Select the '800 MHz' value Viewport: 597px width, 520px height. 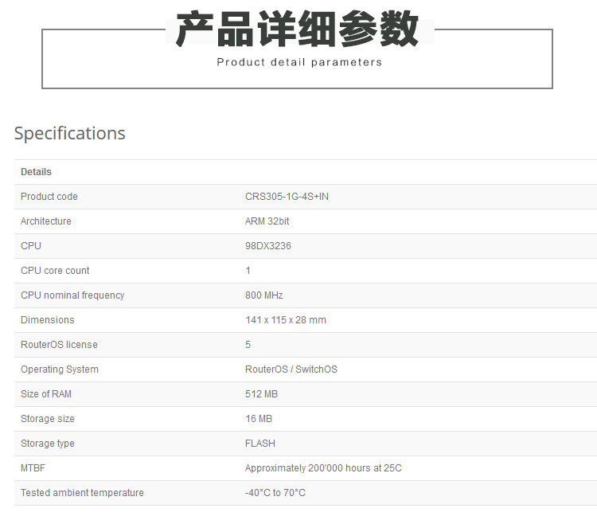pyautogui.click(x=264, y=295)
